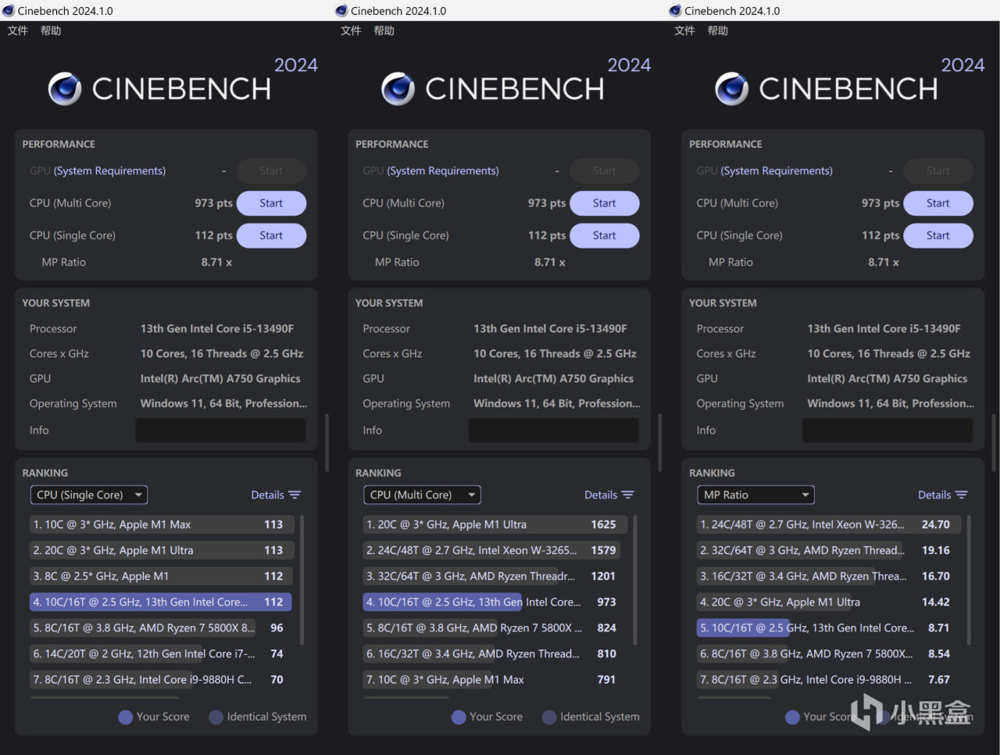Start the CPU (Multi Core) test in the right window

point(938,203)
